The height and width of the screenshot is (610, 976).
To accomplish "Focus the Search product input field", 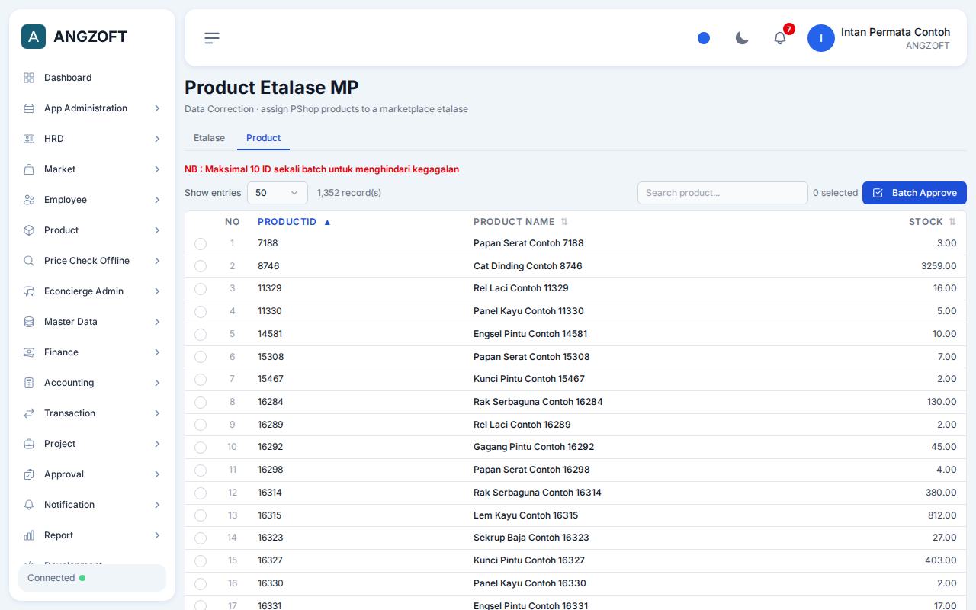I will point(723,193).
